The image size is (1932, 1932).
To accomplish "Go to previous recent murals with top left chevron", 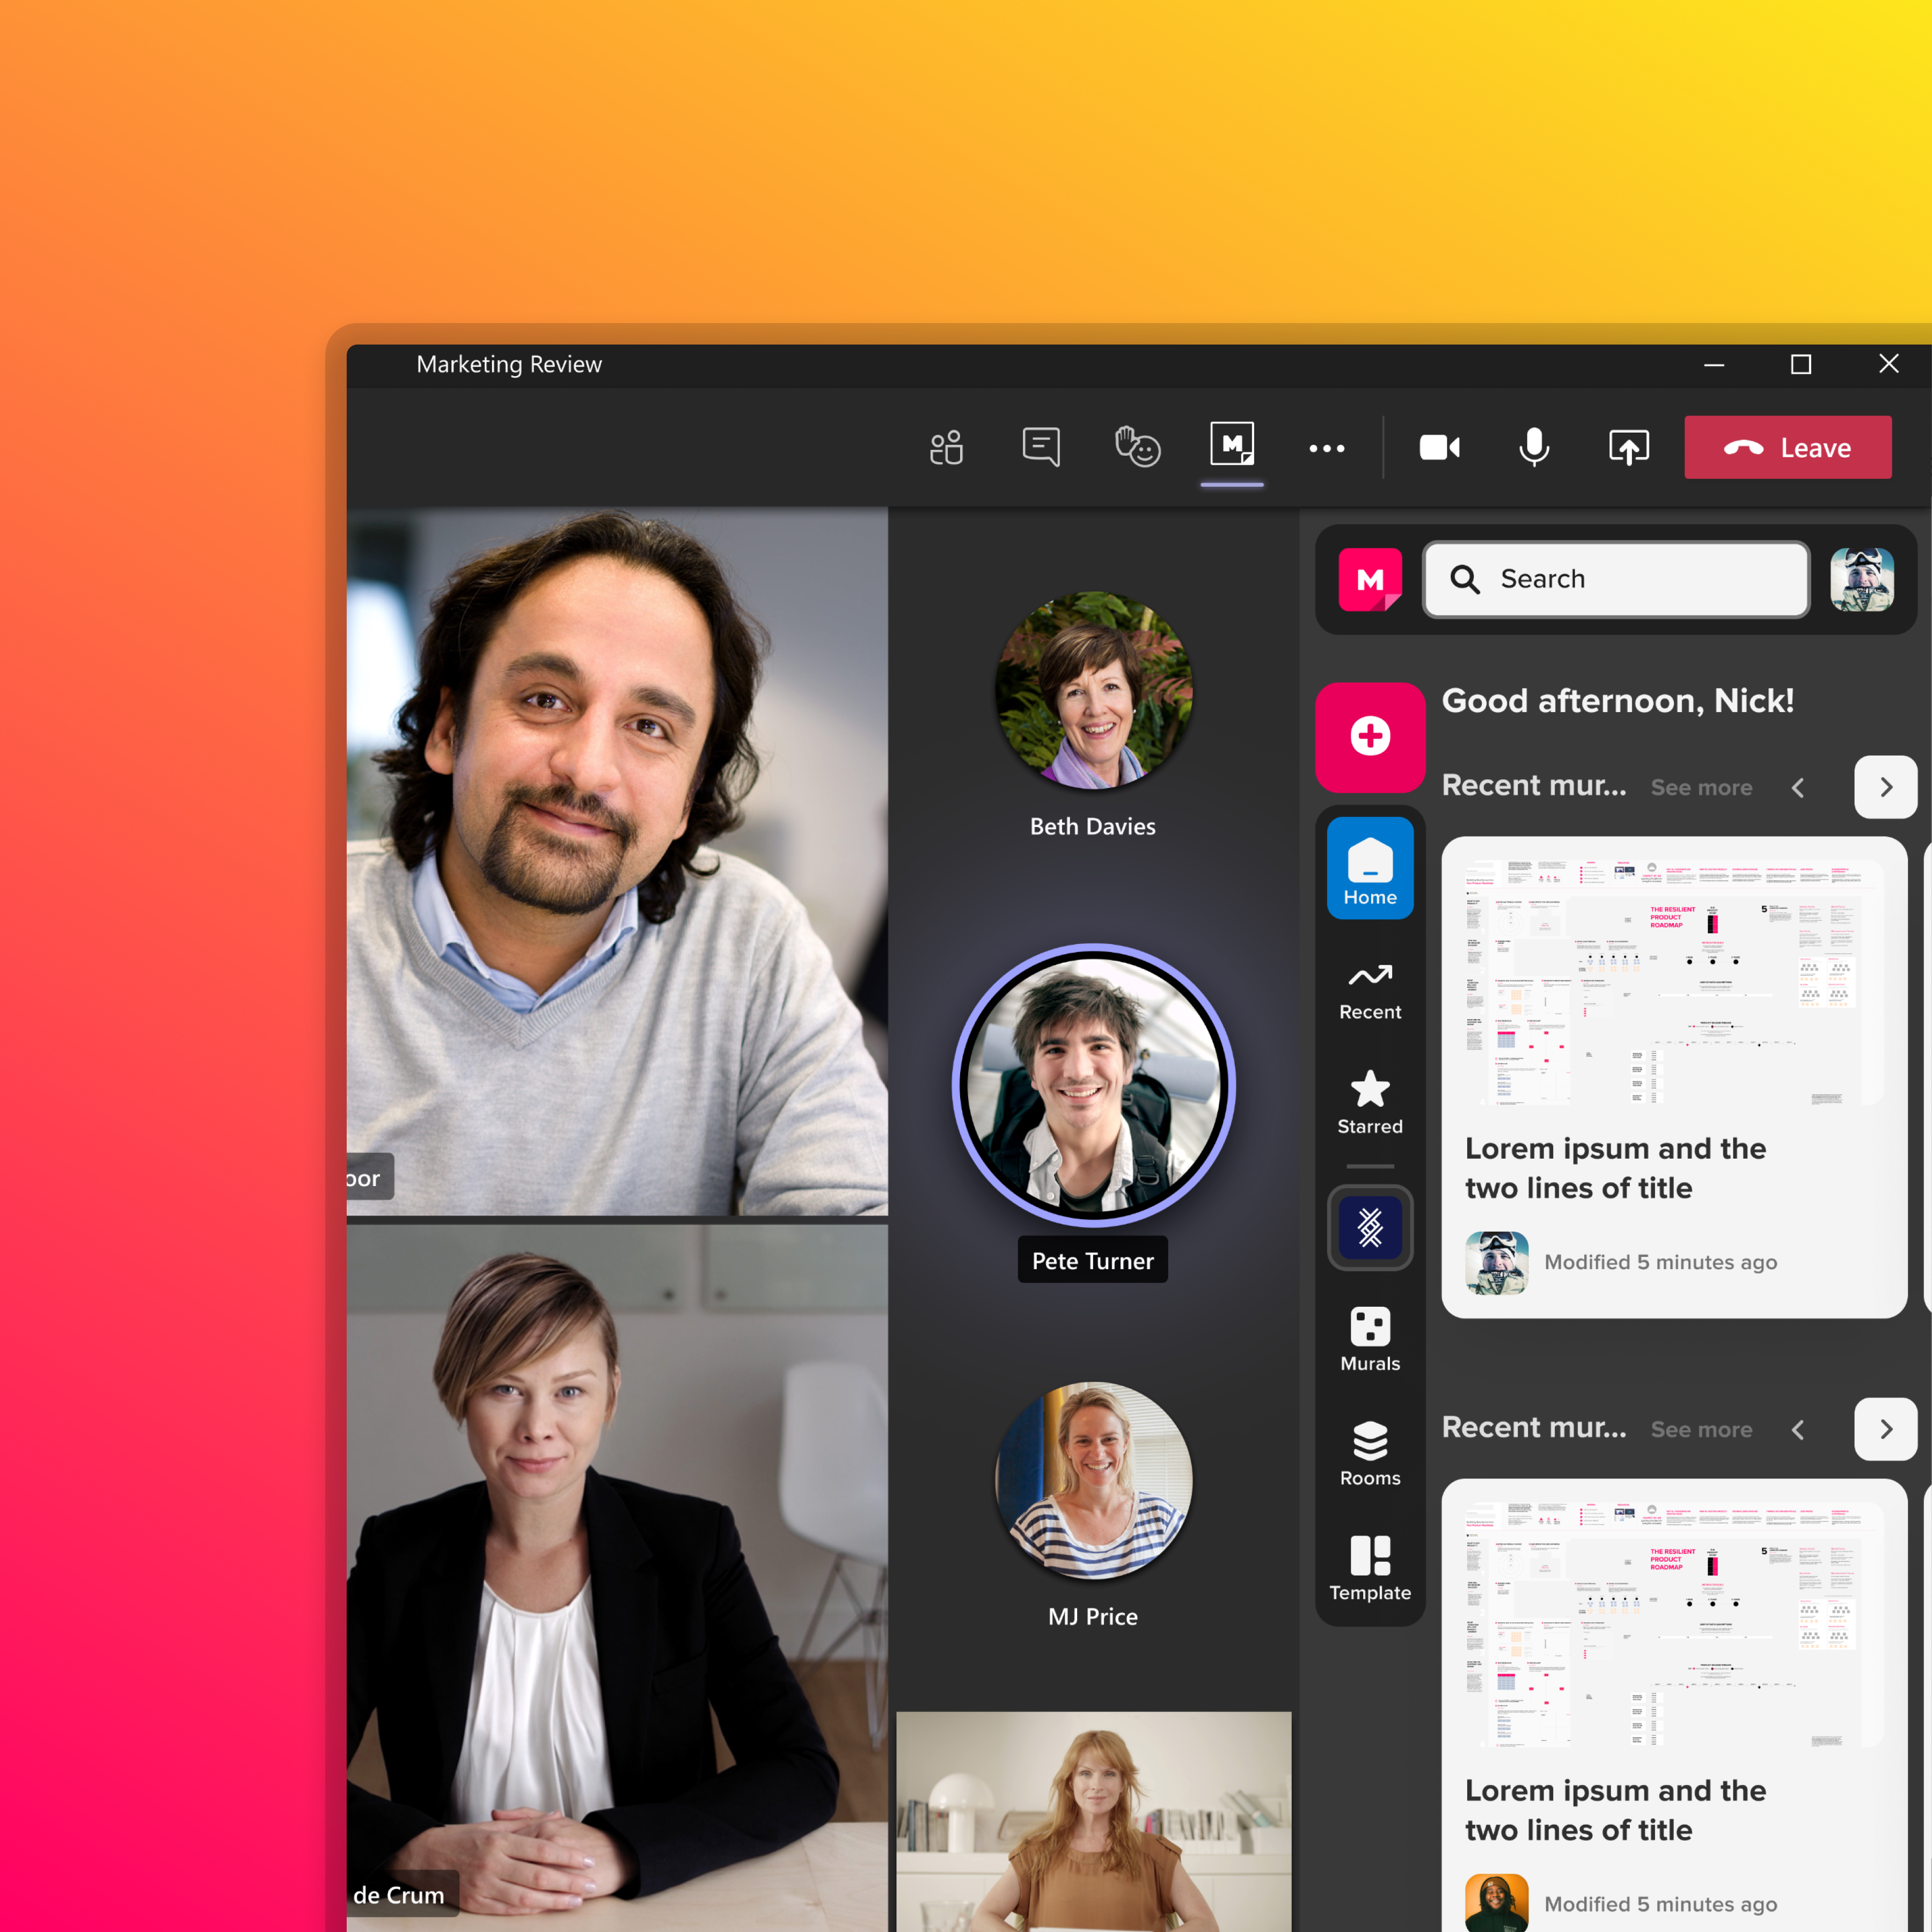I will pyautogui.click(x=1798, y=788).
